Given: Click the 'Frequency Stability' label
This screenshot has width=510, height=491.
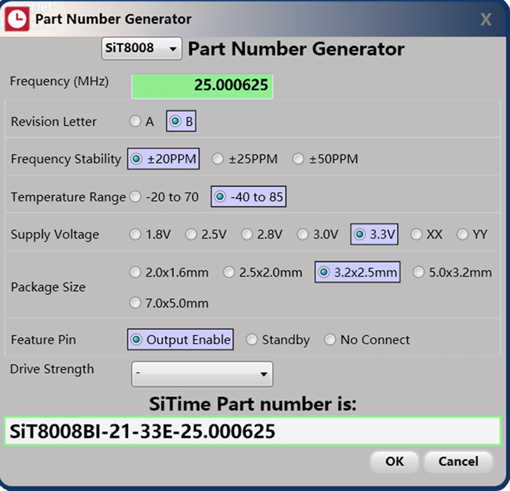Looking at the screenshot, I should tap(66, 159).
